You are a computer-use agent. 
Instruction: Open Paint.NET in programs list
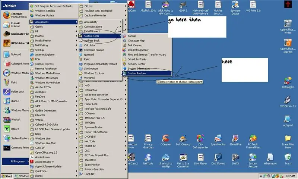(x=103, y=174)
